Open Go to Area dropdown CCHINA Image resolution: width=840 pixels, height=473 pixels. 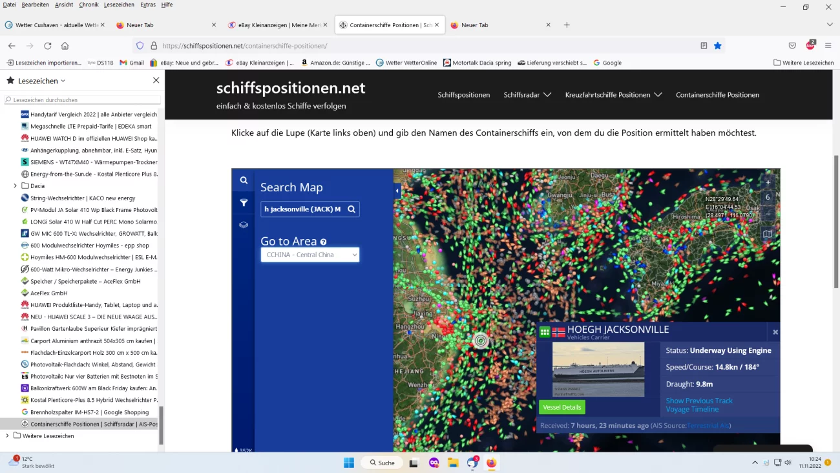[310, 255]
